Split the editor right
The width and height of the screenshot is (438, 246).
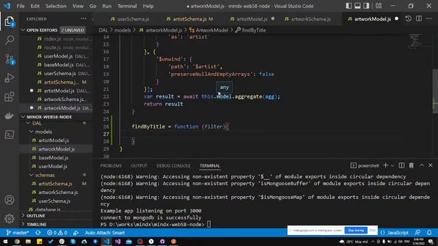point(419,18)
